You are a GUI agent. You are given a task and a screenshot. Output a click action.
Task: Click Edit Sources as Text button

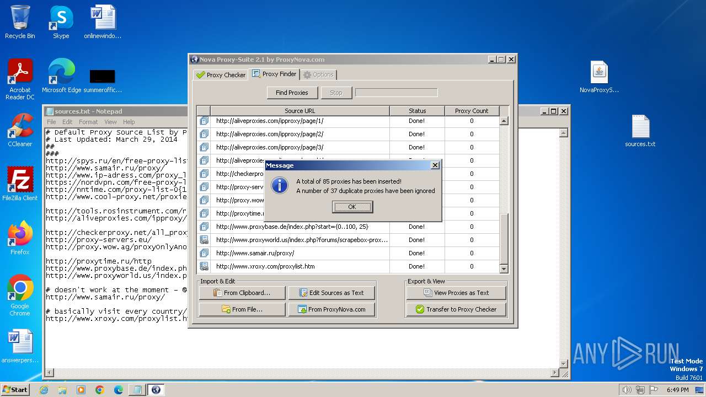pos(331,293)
